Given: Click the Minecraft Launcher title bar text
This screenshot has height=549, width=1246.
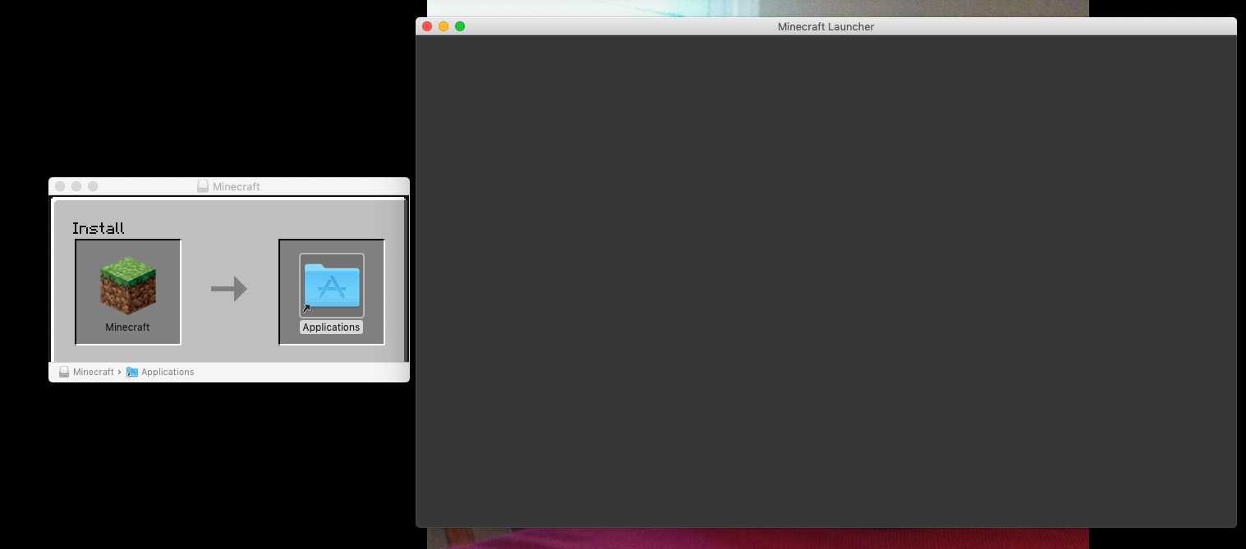Looking at the screenshot, I should [x=825, y=26].
